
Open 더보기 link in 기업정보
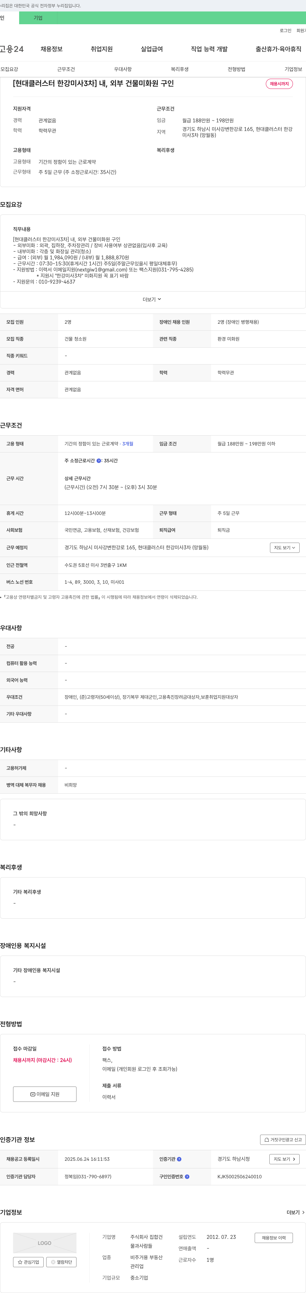(x=295, y=1212)
